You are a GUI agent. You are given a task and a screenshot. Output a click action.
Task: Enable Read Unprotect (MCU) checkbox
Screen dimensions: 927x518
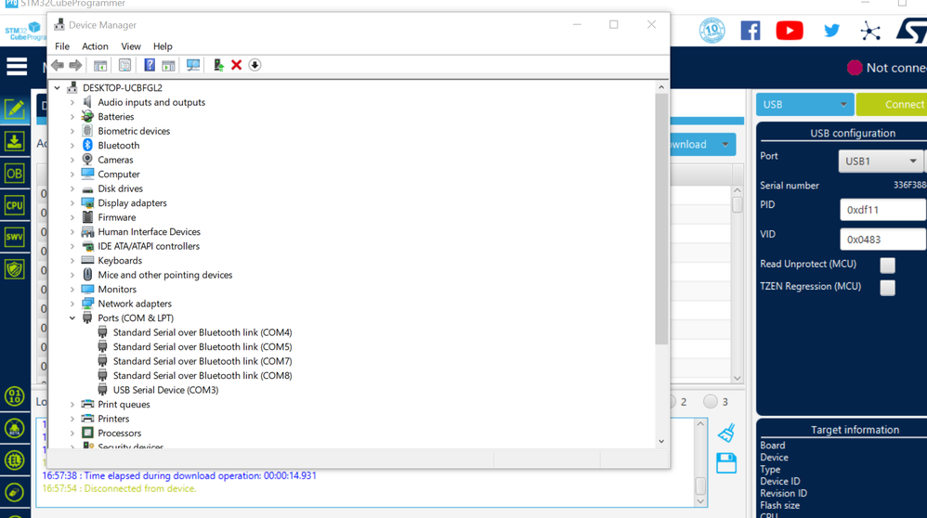887,265
